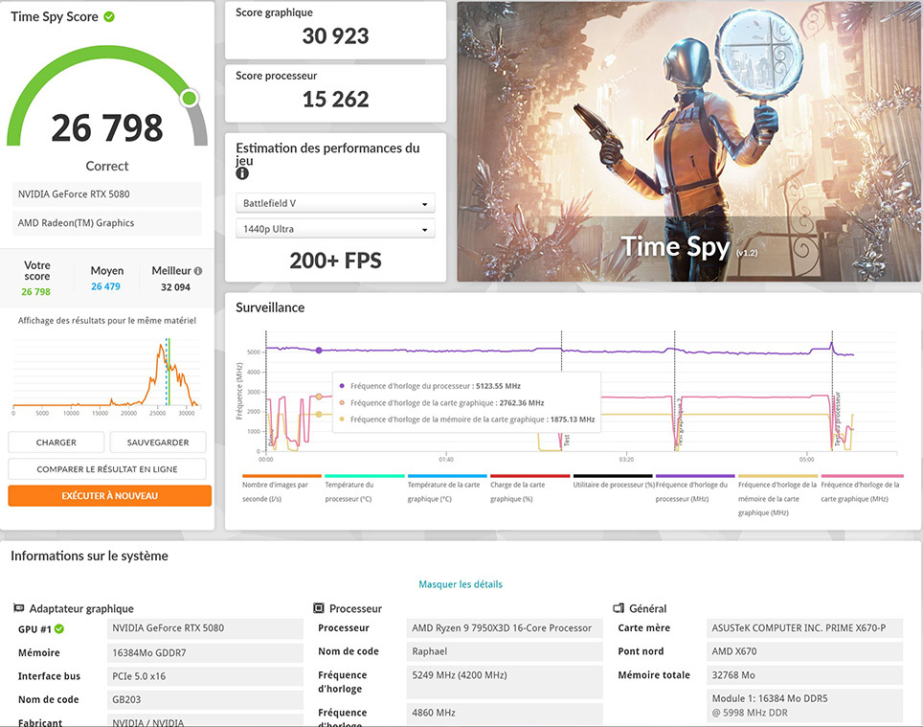Click the NVIDIA GeForce RTX 5080 field under Correct
The image size is (923, 727).
(107, 194)
